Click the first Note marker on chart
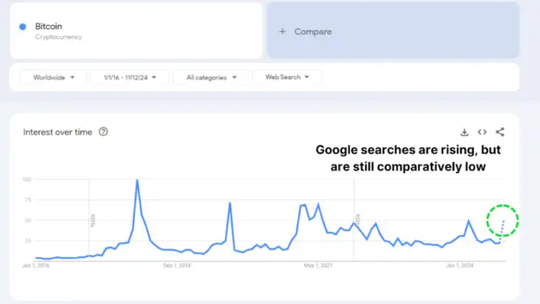This screenshot has width=540, height=304. (93, 220)
